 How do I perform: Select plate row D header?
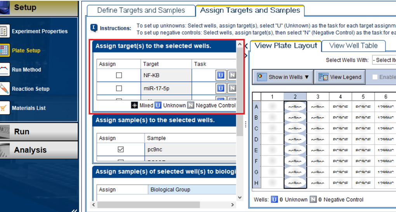pyautogui.click(x=257, y=139)
